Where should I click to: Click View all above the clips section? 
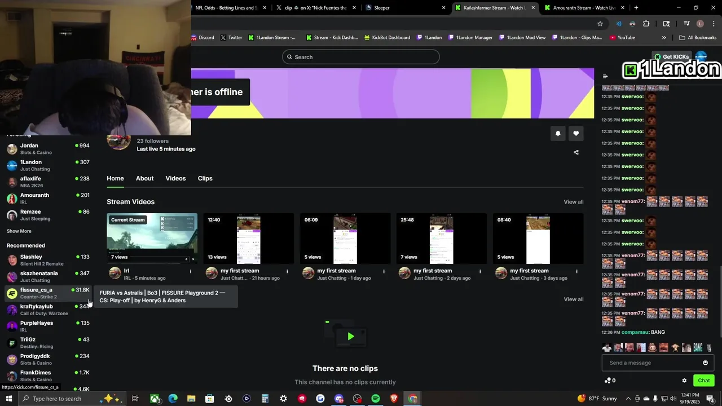[x=574, y=299]
